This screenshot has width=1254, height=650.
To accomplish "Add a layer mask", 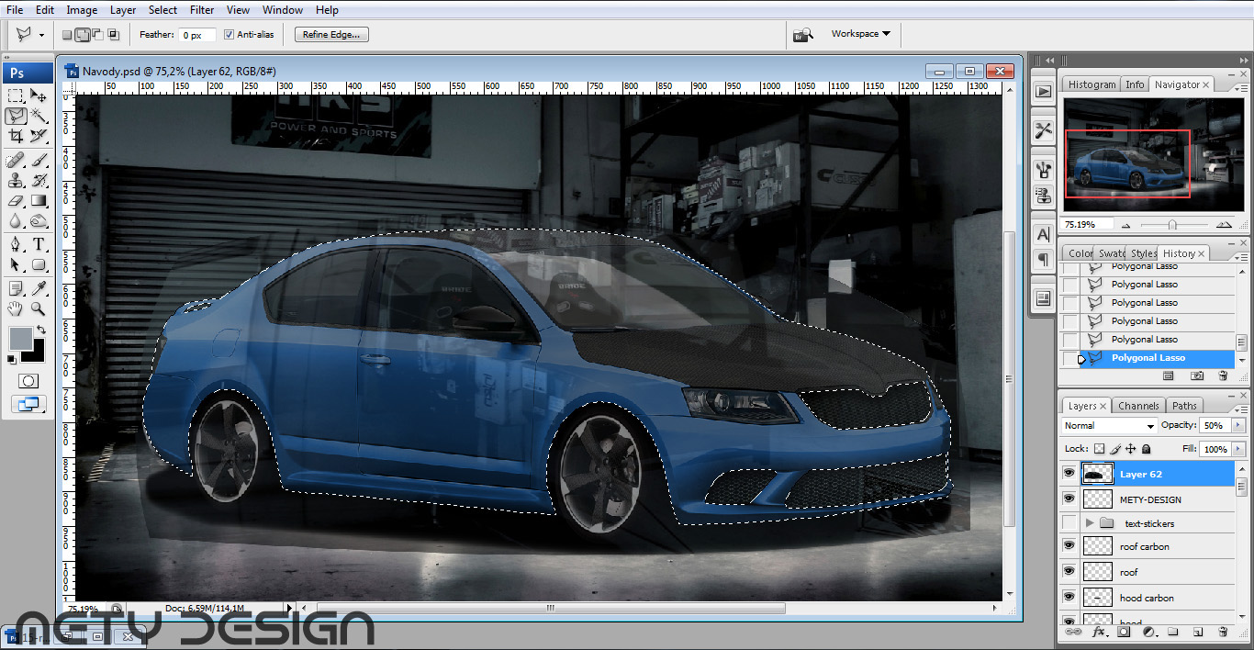I will 1124,632.
